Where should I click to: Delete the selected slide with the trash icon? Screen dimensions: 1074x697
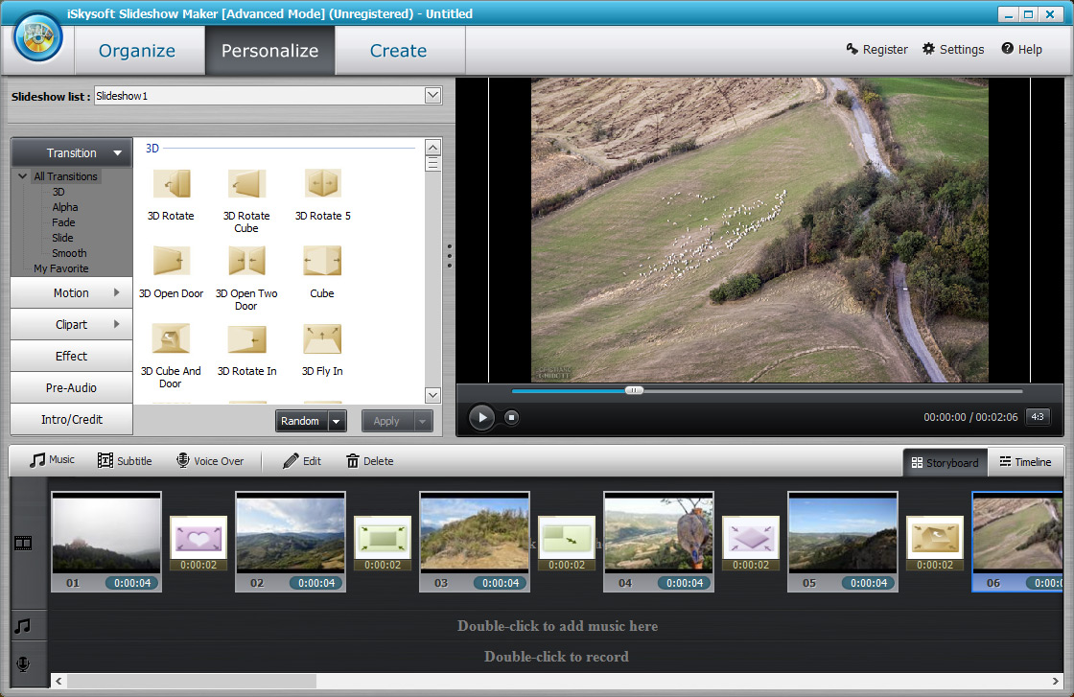coord(369,461)
